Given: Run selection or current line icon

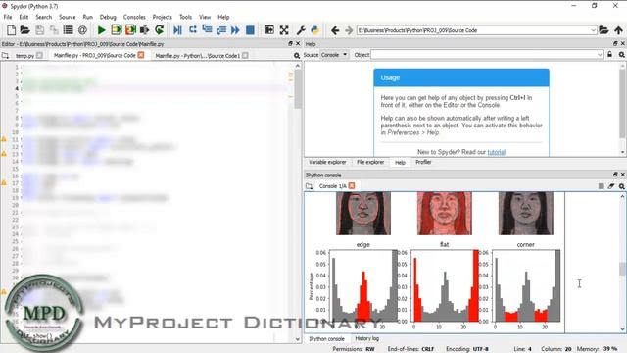Looking at the screenshot, I should point(144,30).
